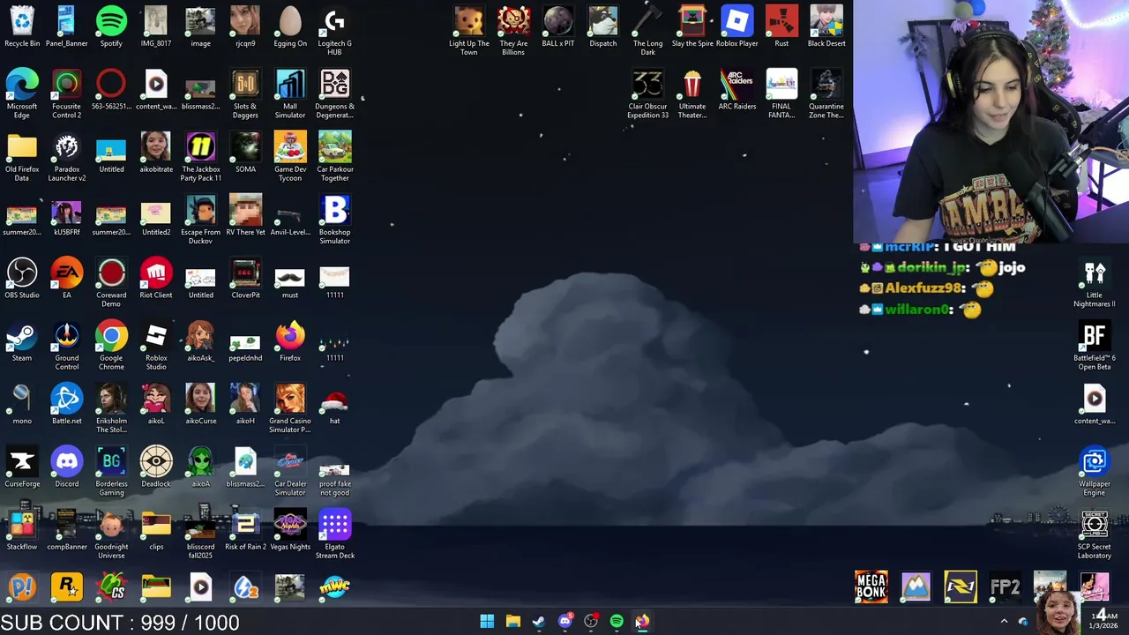The image size is (1129, 635).
Task: Open Deadlock game shortcut
Action: [x=156, y=467]
